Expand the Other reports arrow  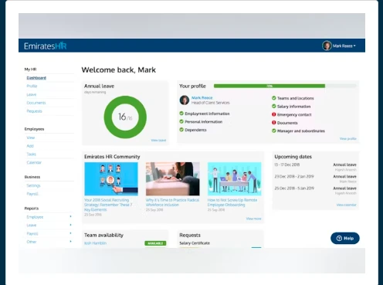click(70, 241)
